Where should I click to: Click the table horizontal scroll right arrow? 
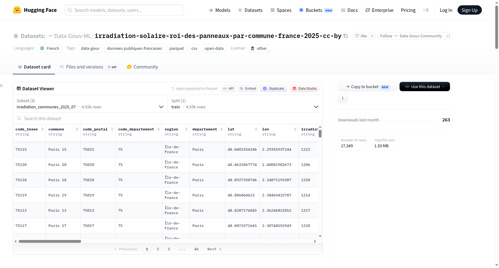coord(315,241)
